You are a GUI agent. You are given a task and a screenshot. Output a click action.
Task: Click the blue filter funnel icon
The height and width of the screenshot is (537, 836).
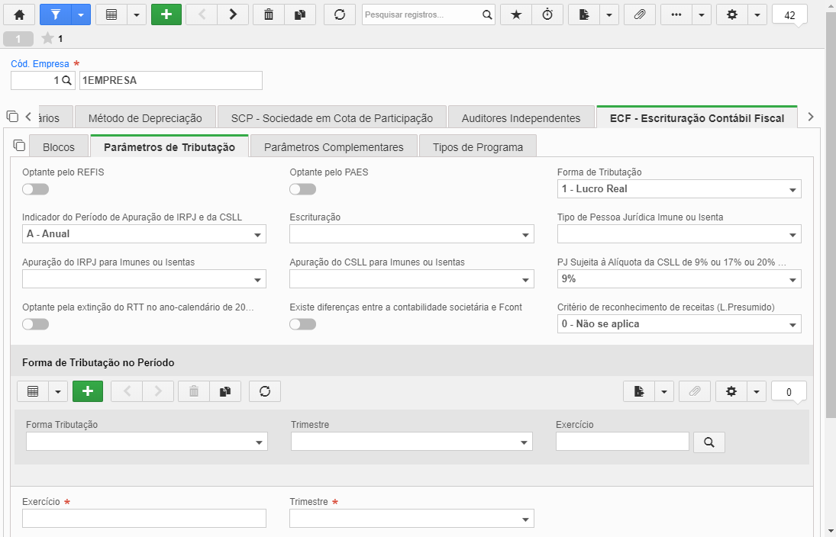[x=56, y=14]
